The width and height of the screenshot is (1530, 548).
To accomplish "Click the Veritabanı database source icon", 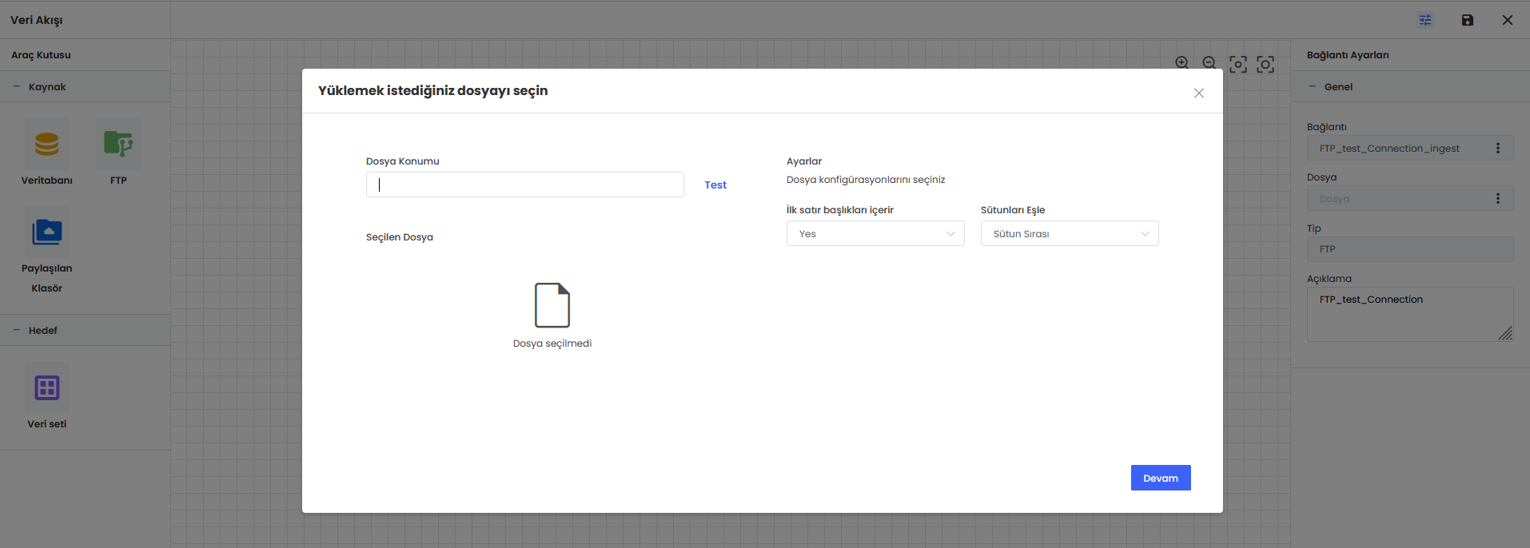I will 46,145.
